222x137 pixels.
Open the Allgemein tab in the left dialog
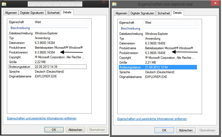11,13
